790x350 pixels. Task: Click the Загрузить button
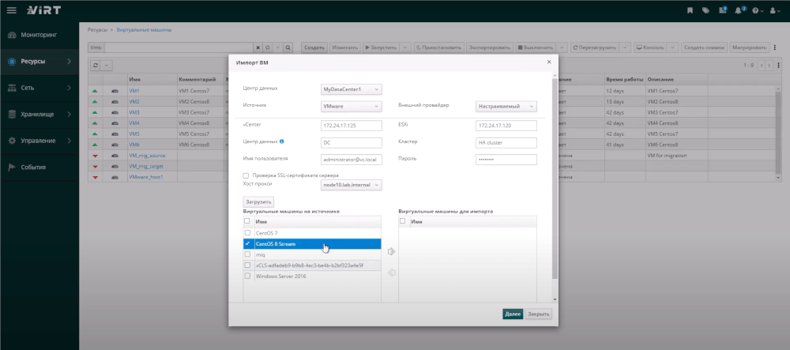click(258, 202)
